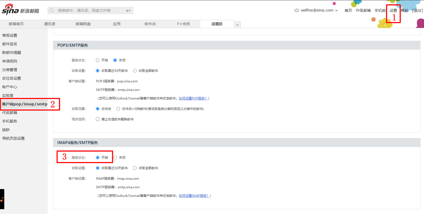Select 关闭 radio for IMAP4 service
Viewport: 424px width, 214px height.
[x=115, y=158]
